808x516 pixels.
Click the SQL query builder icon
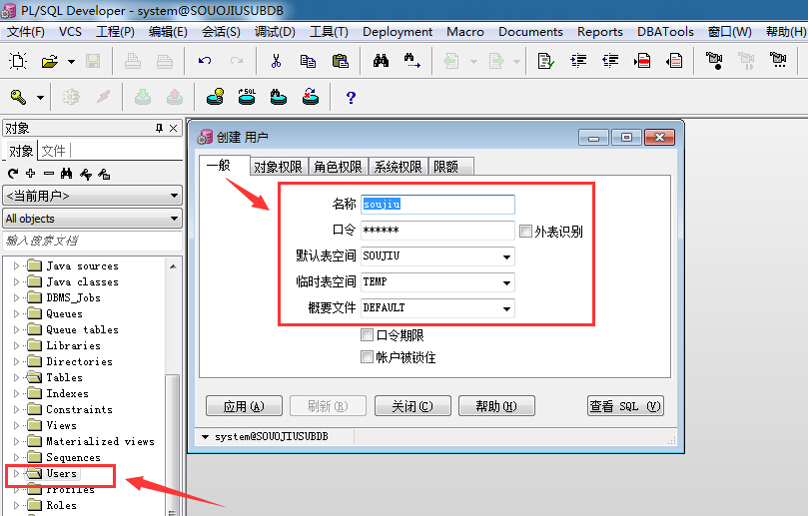[247, 97]
